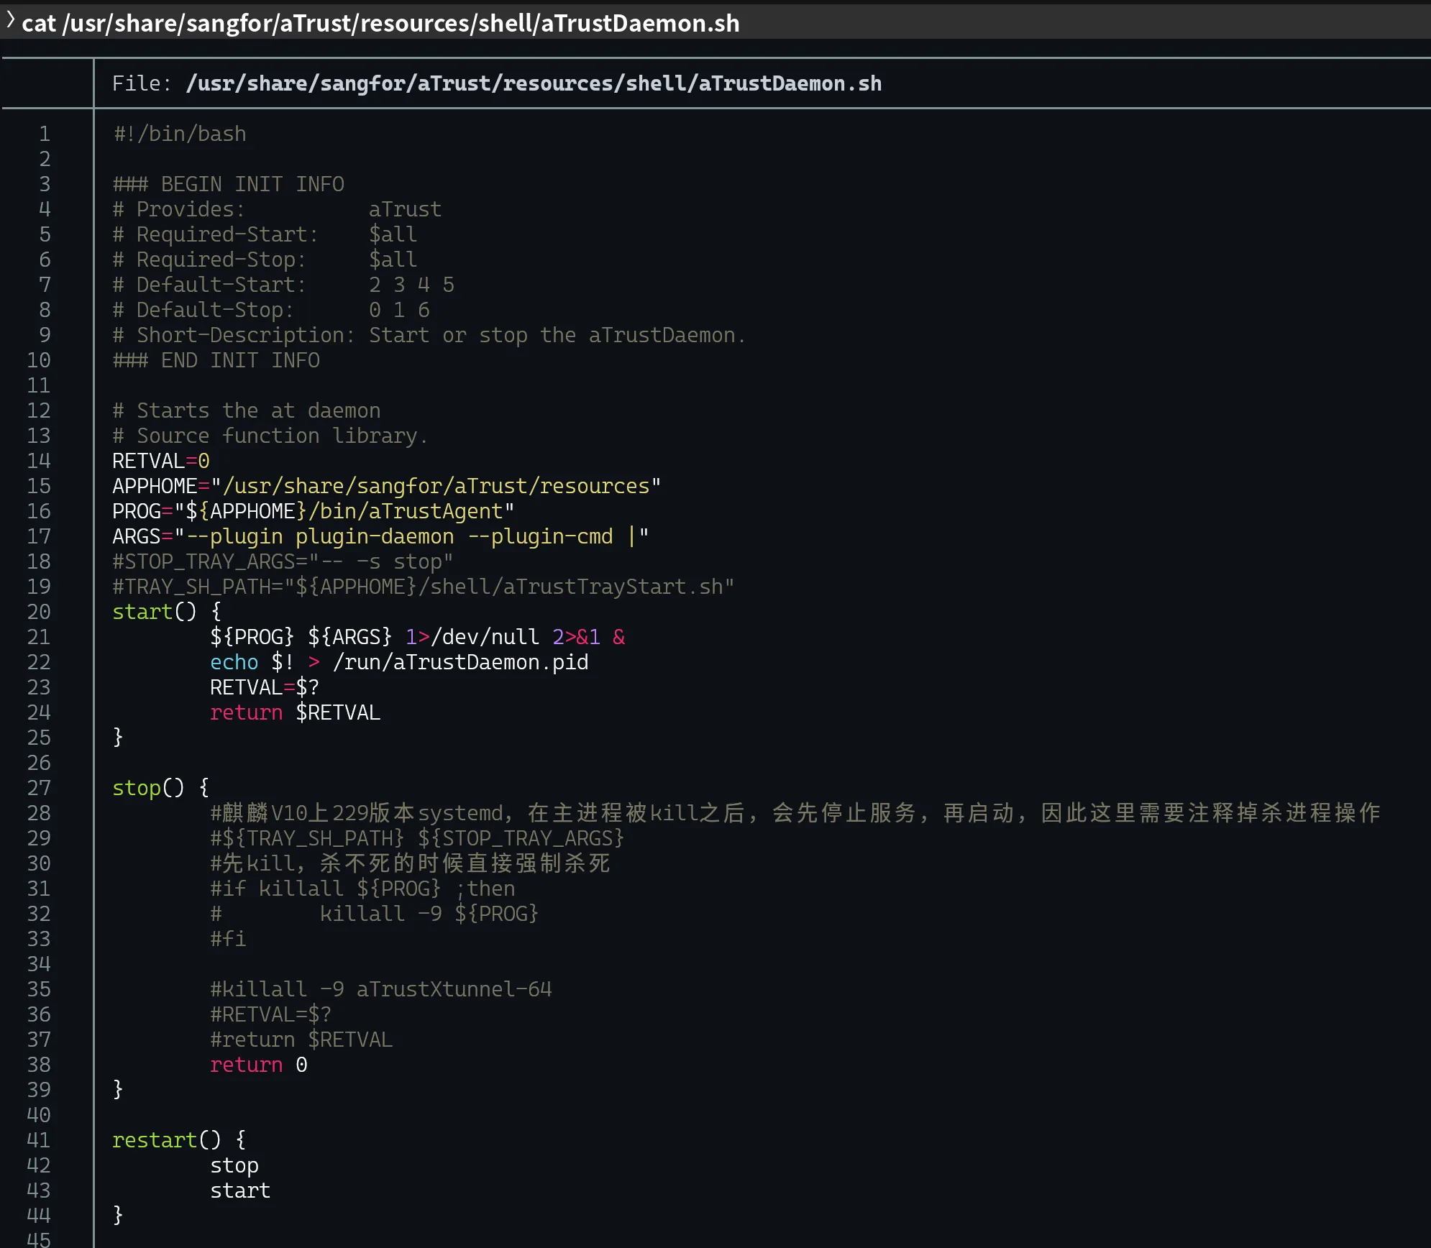
Task: Click the 'start() {' function definition
Action: pyautogui.click(x=168, y=612)
